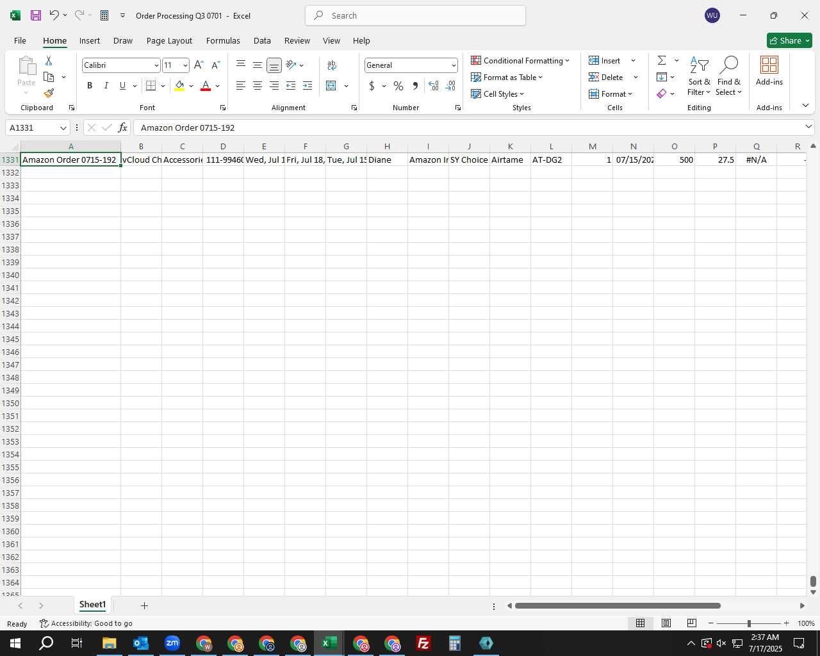The width and height of the screenshot is (820, 656).
Task: Switch to the Insert tab
Action: point(90,40)
